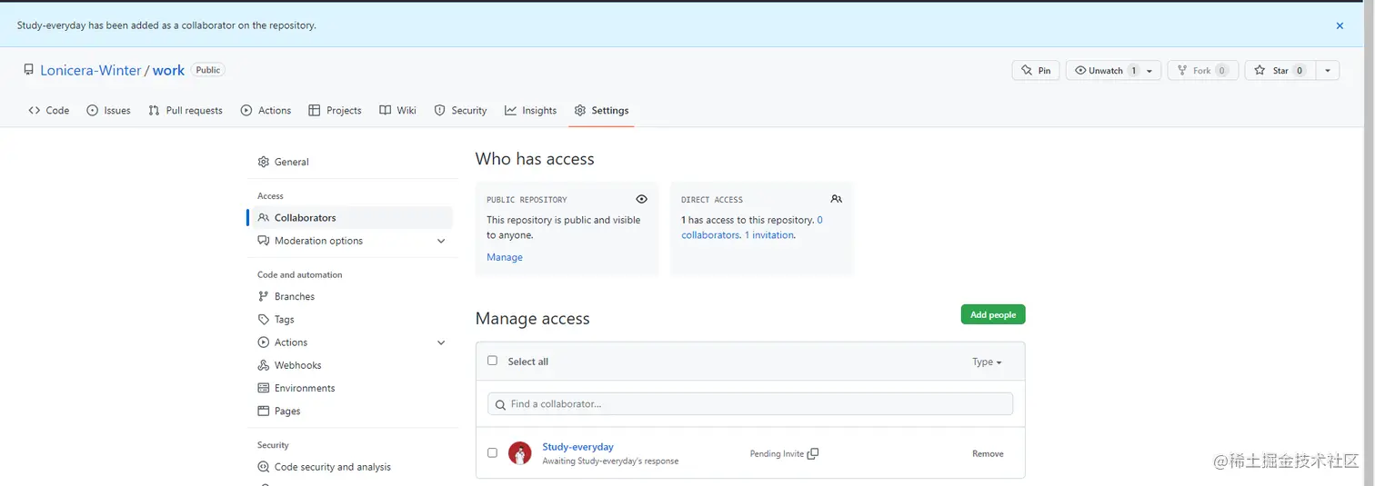
Task: Switch to the Insights tab
Action: [x=530, y=111]
